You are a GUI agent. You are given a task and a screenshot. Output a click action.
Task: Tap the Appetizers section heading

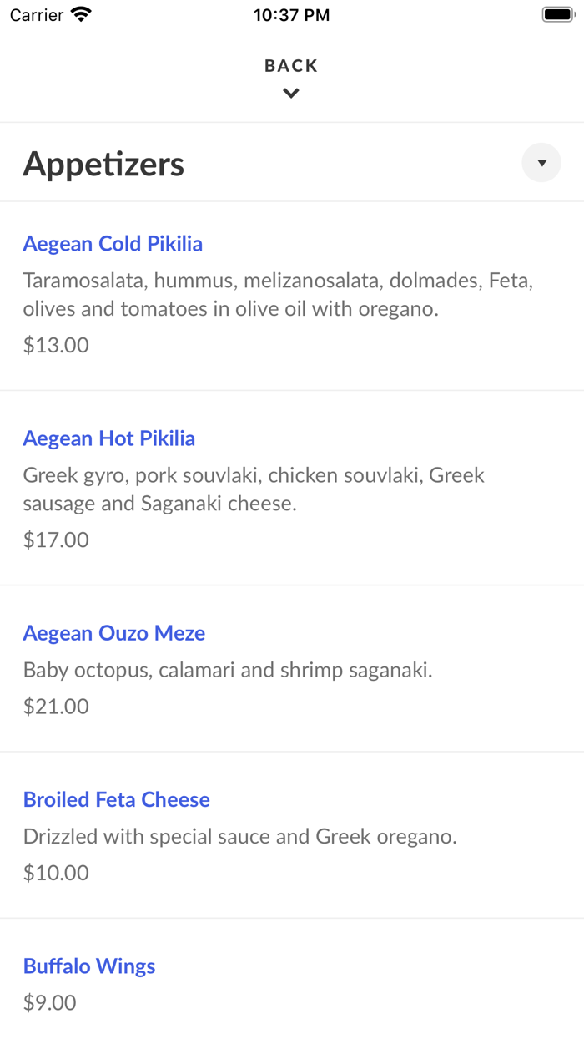pos(103,163)
